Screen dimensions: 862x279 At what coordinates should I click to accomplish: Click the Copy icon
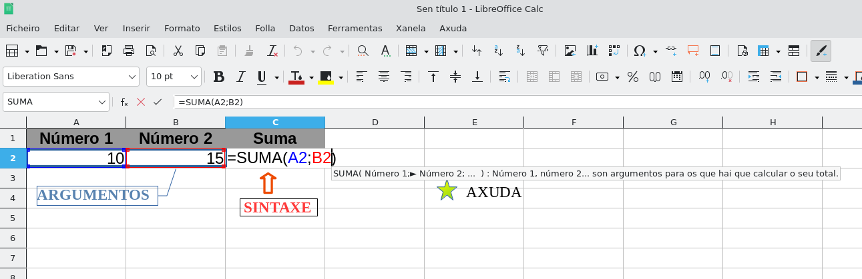[x=200, y=51]
